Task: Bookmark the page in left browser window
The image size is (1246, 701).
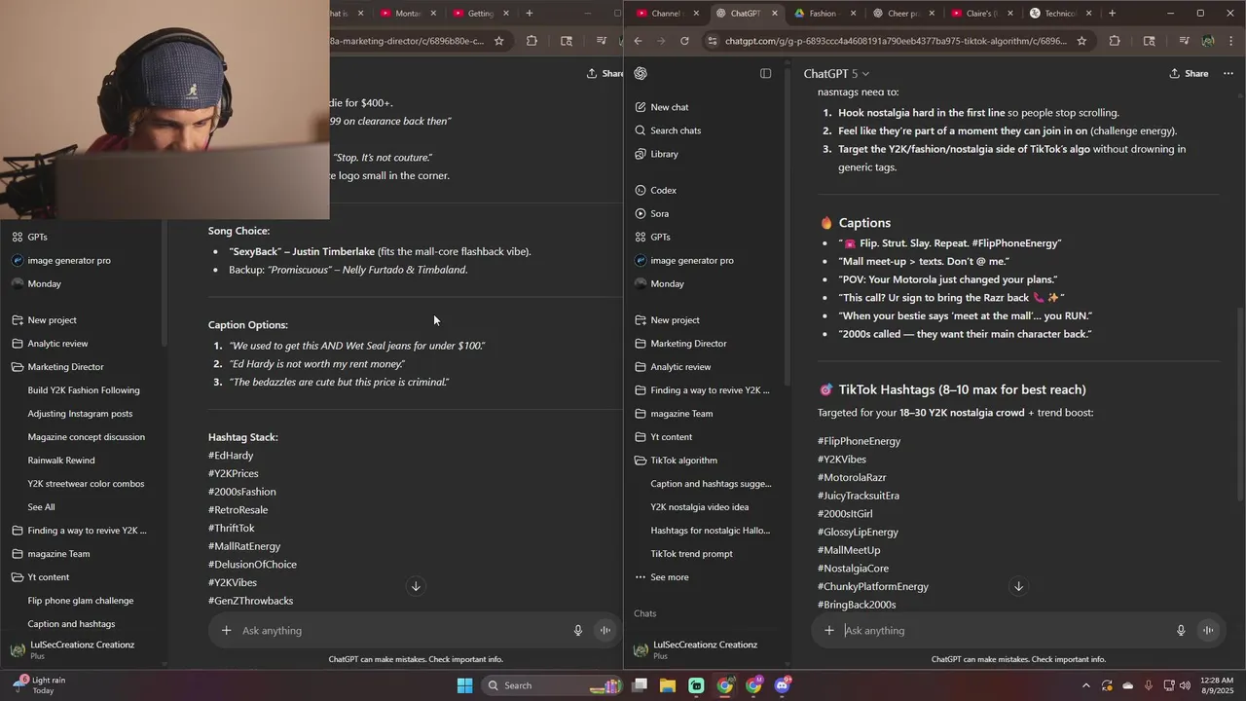Action: pyautogui.click(x=499, y=41)
